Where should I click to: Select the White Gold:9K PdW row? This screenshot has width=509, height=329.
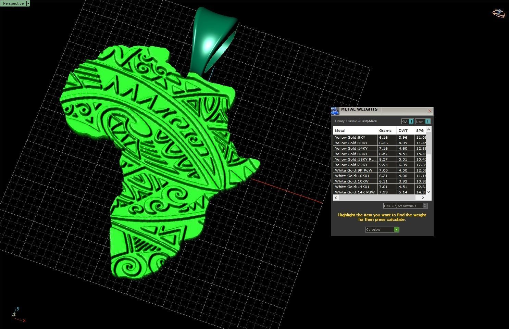pyautogui.click(x=380, y=170)
